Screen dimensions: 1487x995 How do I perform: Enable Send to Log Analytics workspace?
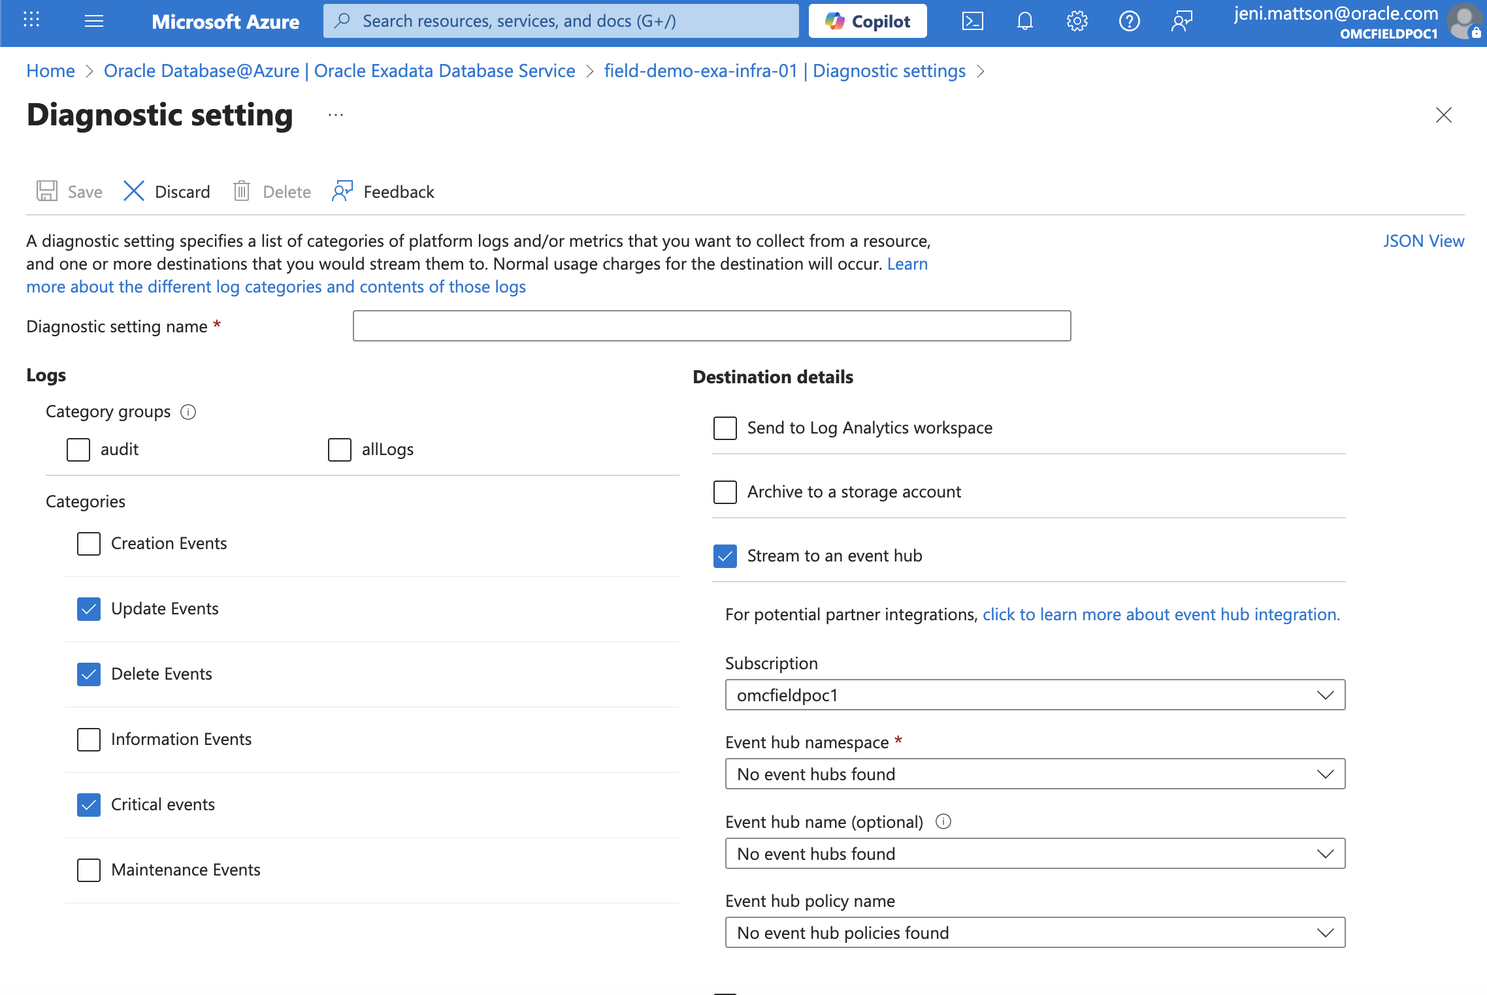click(x=725, y=428)
